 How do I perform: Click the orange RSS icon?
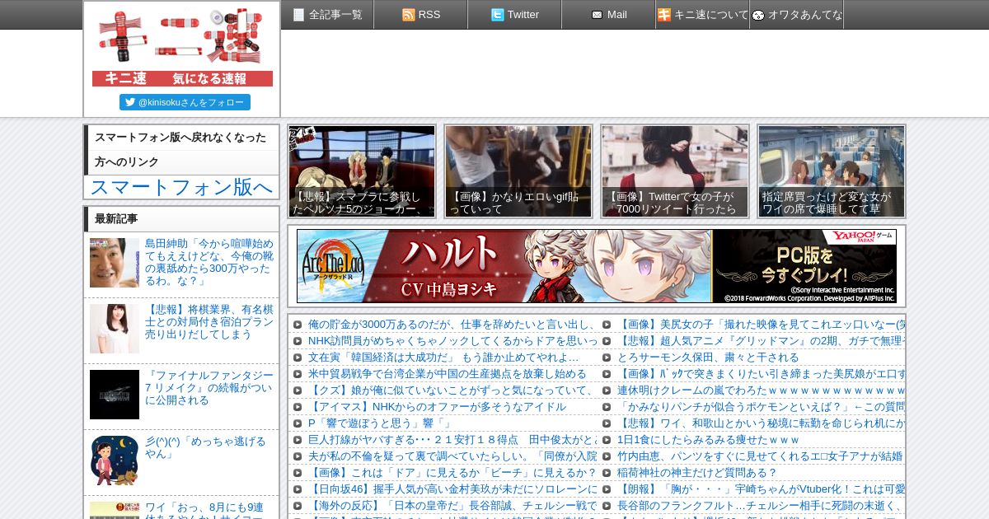pos(408,15)
